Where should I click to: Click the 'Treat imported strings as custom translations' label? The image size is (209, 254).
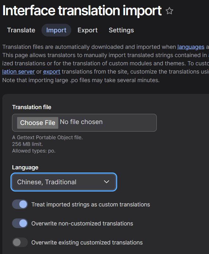[91, 205]
